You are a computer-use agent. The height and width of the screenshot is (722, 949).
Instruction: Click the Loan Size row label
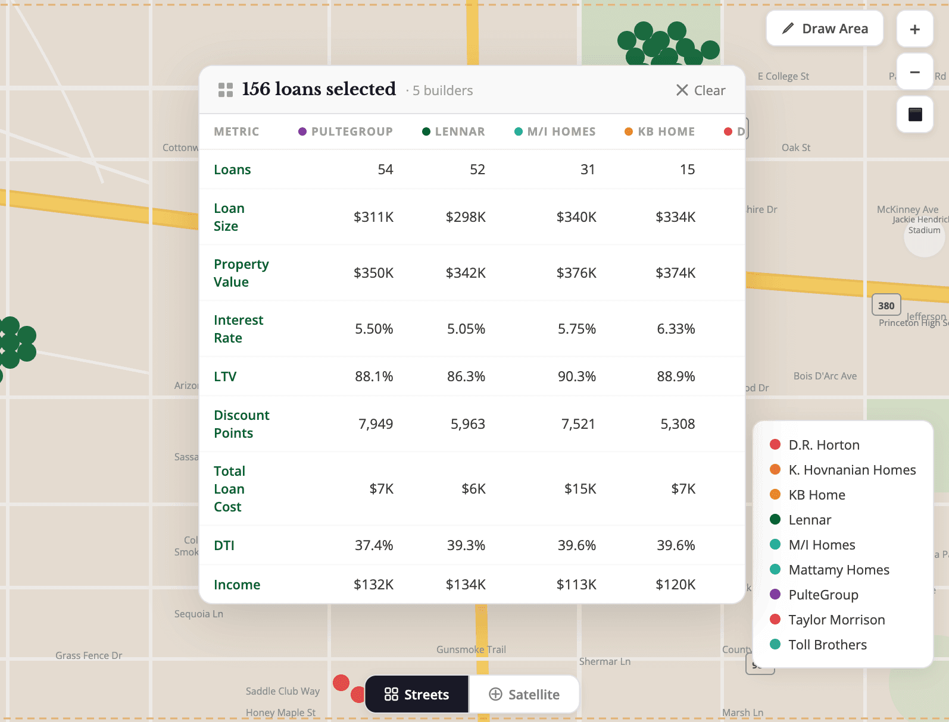click(229, 217)
